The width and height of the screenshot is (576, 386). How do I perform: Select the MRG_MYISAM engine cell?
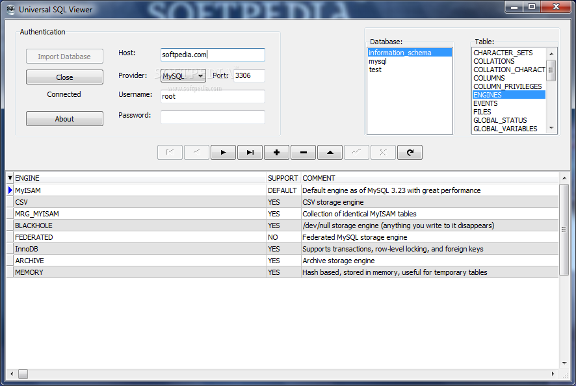(140, 214)
